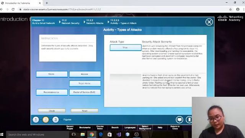
Task: Open a new browser tab
Action: click(x=47, y=3)
